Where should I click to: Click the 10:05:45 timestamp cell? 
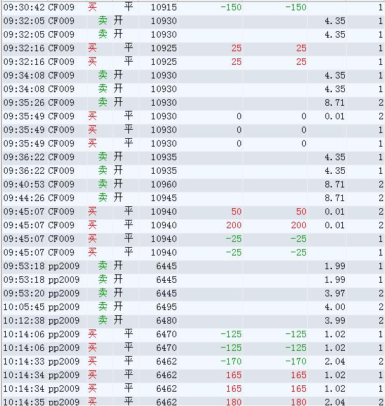point(24,307)
